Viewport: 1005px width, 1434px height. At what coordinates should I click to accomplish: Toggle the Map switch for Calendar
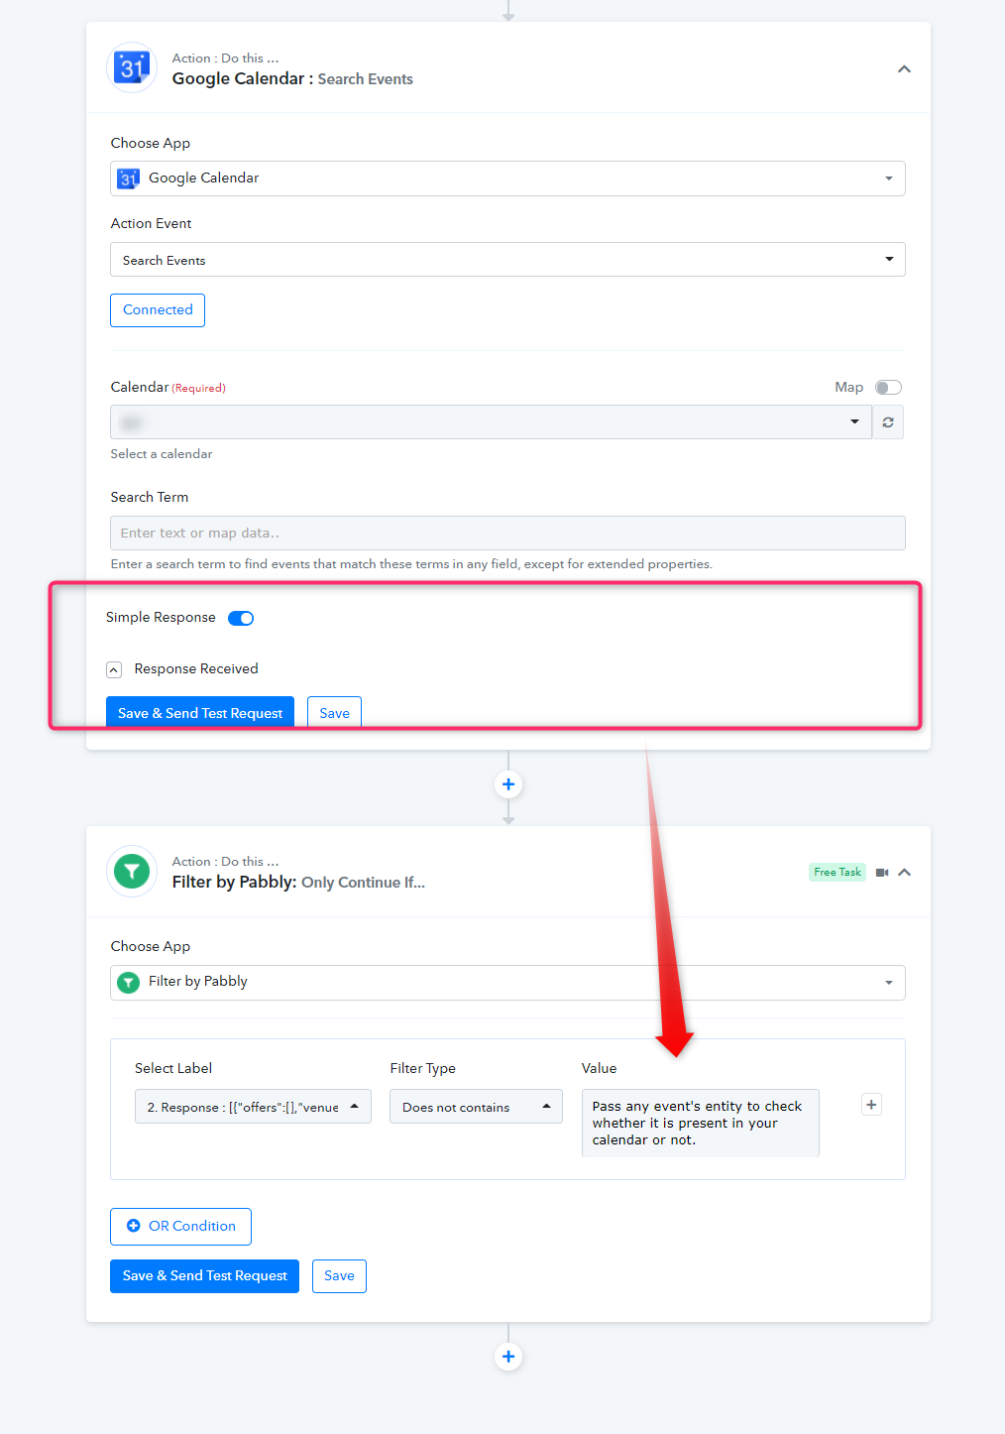pos(888,388)
